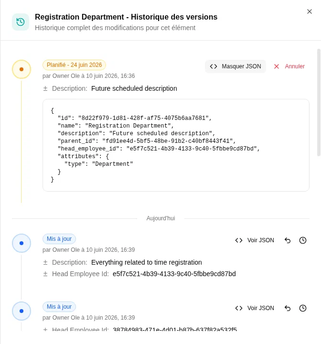Select the orange planned timeline marker

tap(21, 69)
